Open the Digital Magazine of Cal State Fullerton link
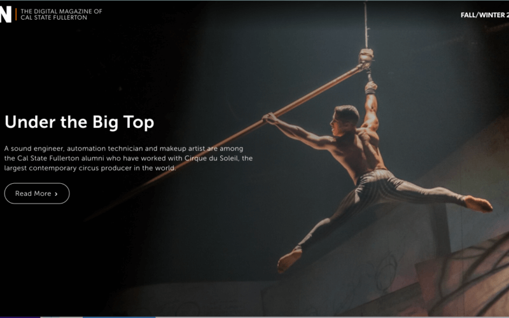 [61, 14]
